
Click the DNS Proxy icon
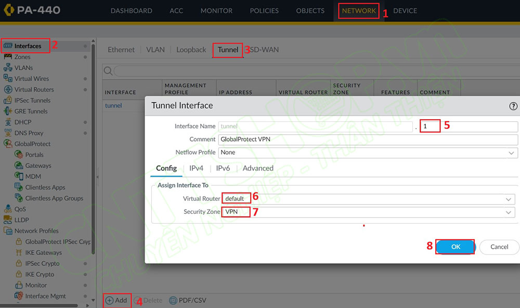tap(8, 133)
